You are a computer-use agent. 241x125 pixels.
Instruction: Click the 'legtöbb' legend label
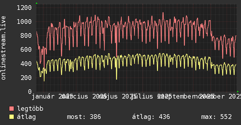[x=30, y=109]
